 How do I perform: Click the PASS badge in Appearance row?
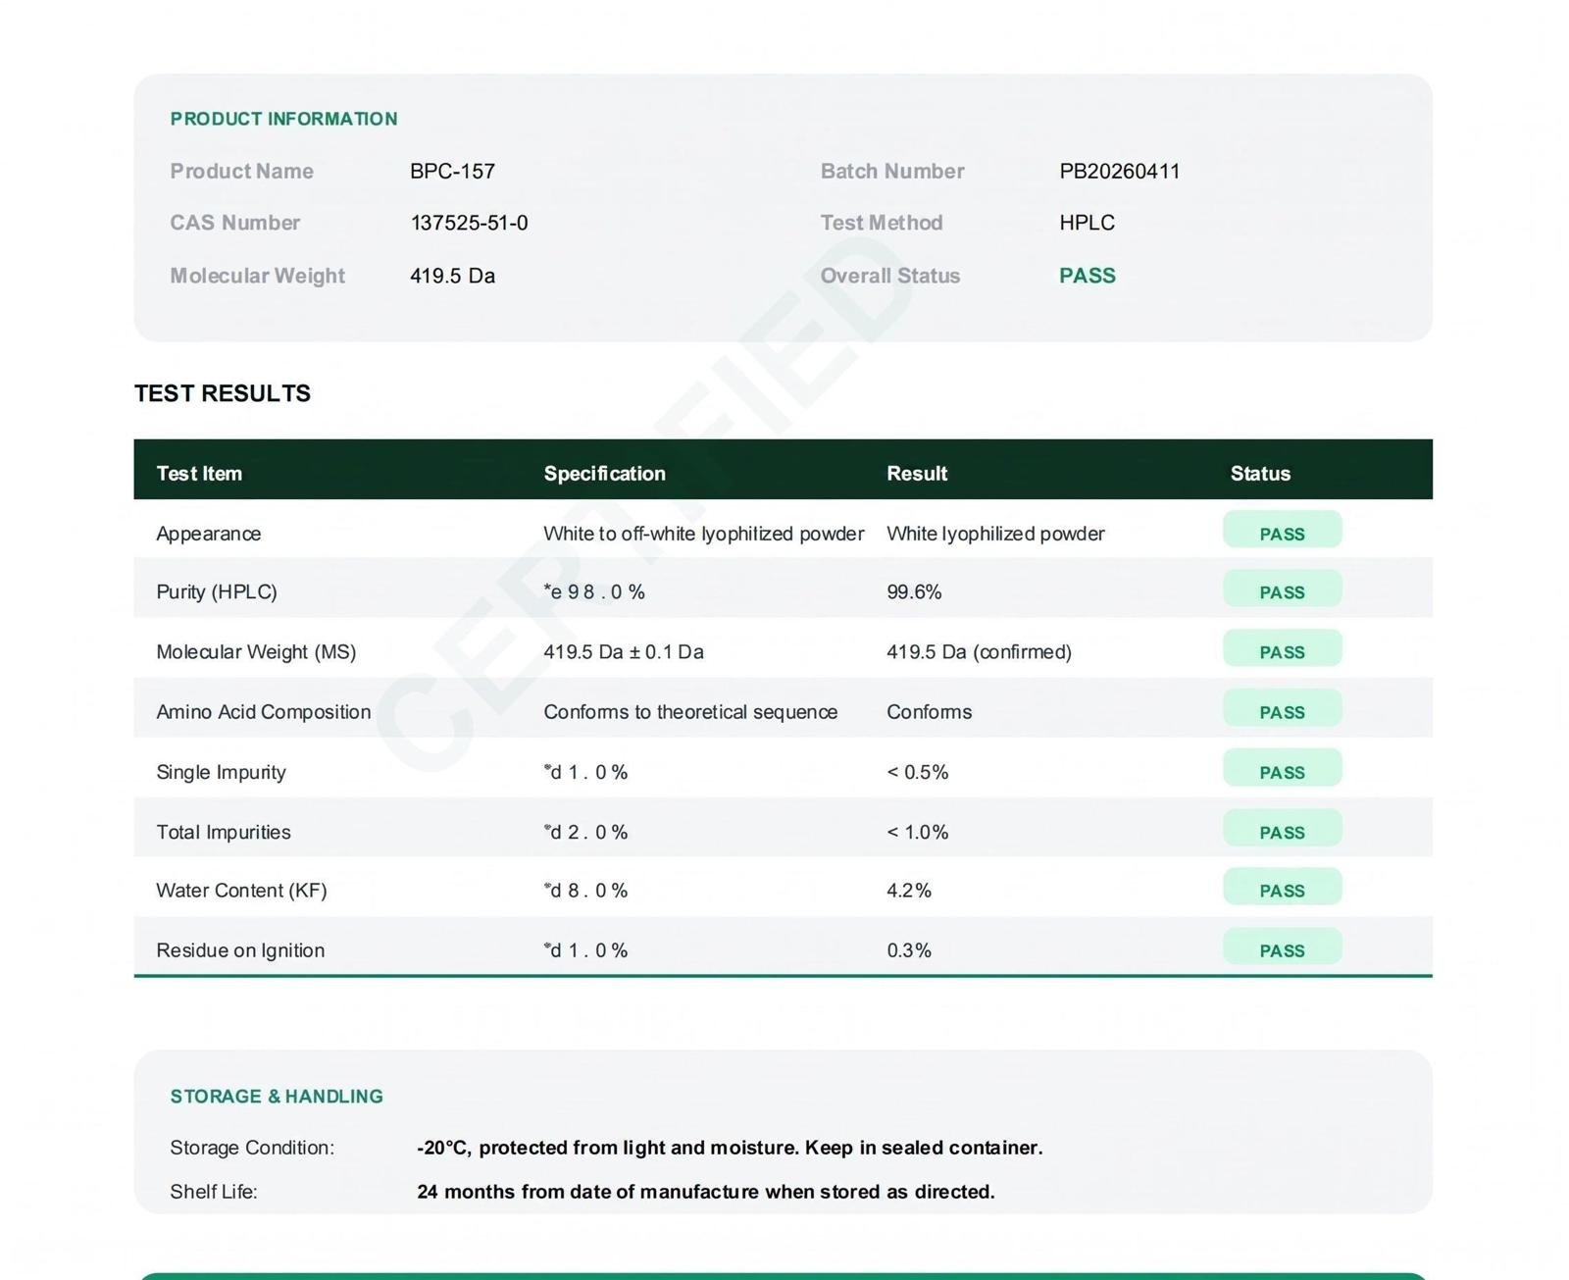(x=1282, y=531)
